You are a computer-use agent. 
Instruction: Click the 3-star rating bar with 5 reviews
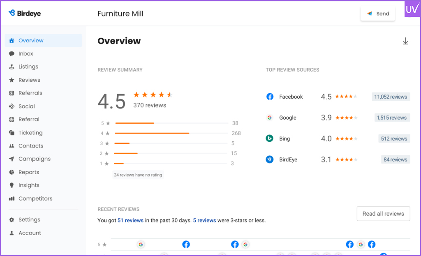(x=171, y=143)
